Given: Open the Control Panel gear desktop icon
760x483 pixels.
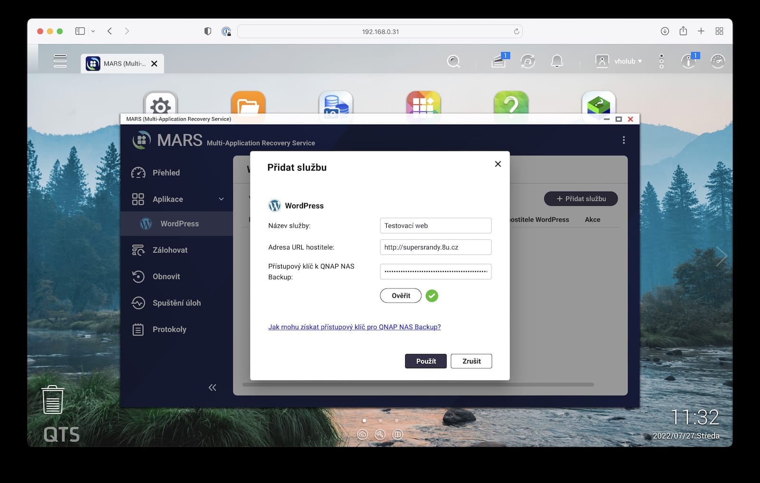Looking at the screenshot, I should click(161, 103).
